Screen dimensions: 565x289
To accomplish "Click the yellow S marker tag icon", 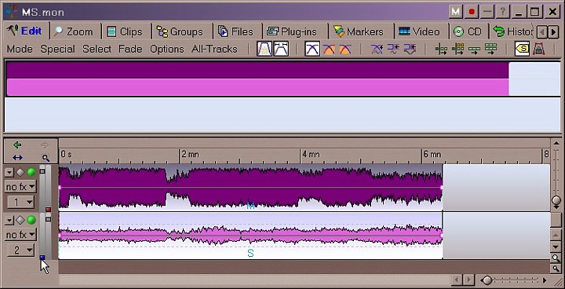I will (522, 49).
